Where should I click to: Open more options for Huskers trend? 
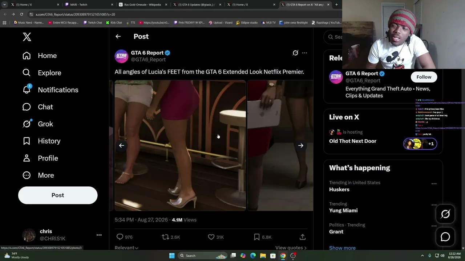coord(434,184)
